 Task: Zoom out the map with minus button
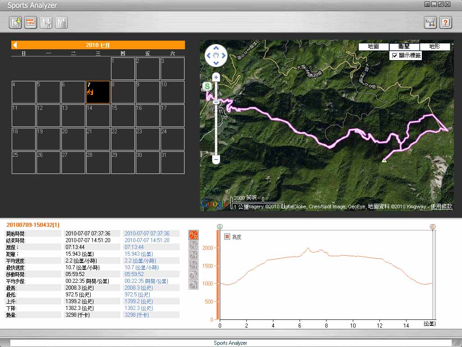216,159
